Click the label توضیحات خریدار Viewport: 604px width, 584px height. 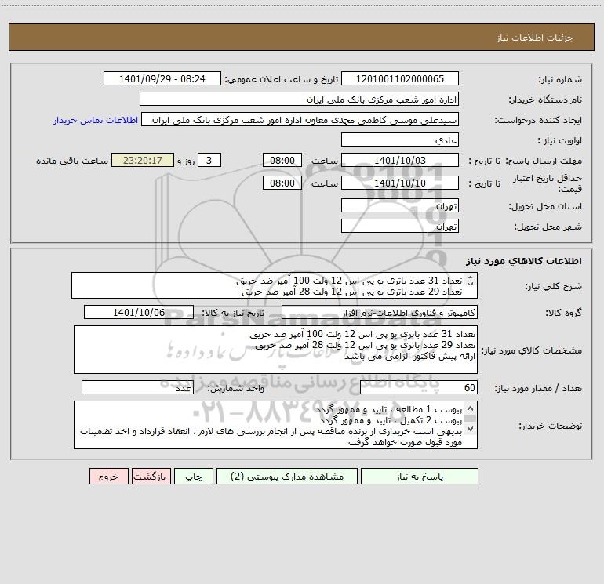click(x=550, y=426)
